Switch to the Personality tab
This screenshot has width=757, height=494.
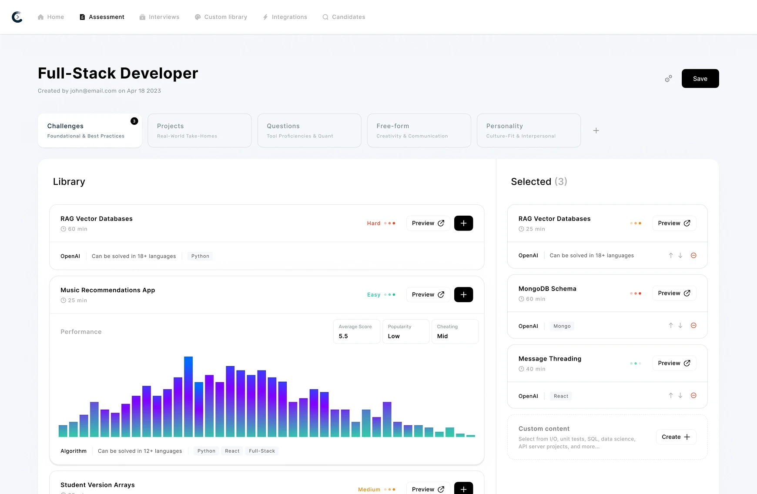(x=528, y=130)
